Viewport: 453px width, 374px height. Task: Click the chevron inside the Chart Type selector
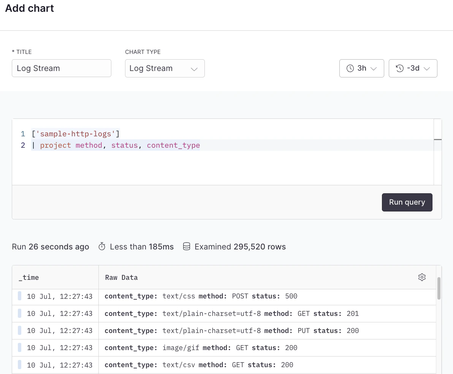(195, 69)
